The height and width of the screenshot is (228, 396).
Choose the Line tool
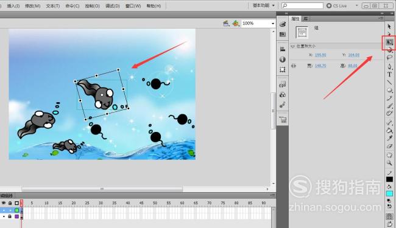tap(389, 82)
